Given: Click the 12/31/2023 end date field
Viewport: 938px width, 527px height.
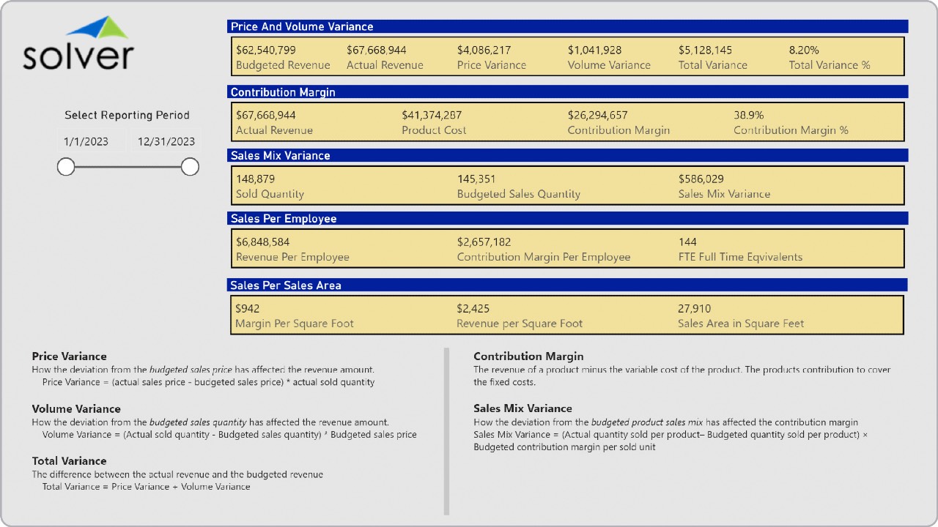Looking at the screenshot, I should click(166, 141).
